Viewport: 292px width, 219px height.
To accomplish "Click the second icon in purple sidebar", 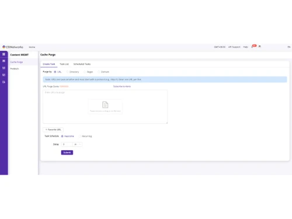I will [4, 61].
